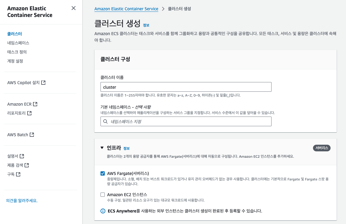Click the 클러스터 구성 section heading
This screenshot has width=346, height=224.
115,59
